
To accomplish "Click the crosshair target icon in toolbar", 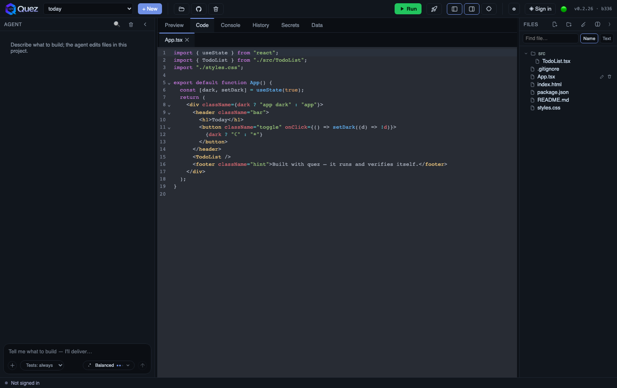I will [489, 9].
